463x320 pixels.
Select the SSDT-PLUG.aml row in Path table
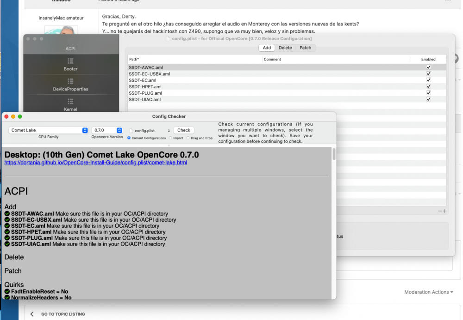[287, 93]
